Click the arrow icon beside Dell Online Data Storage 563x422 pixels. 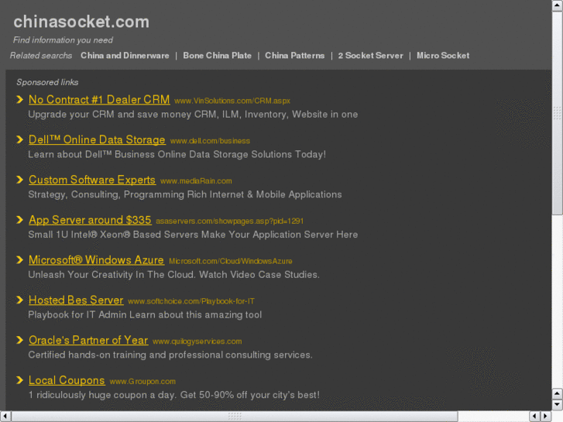point(20,139)
